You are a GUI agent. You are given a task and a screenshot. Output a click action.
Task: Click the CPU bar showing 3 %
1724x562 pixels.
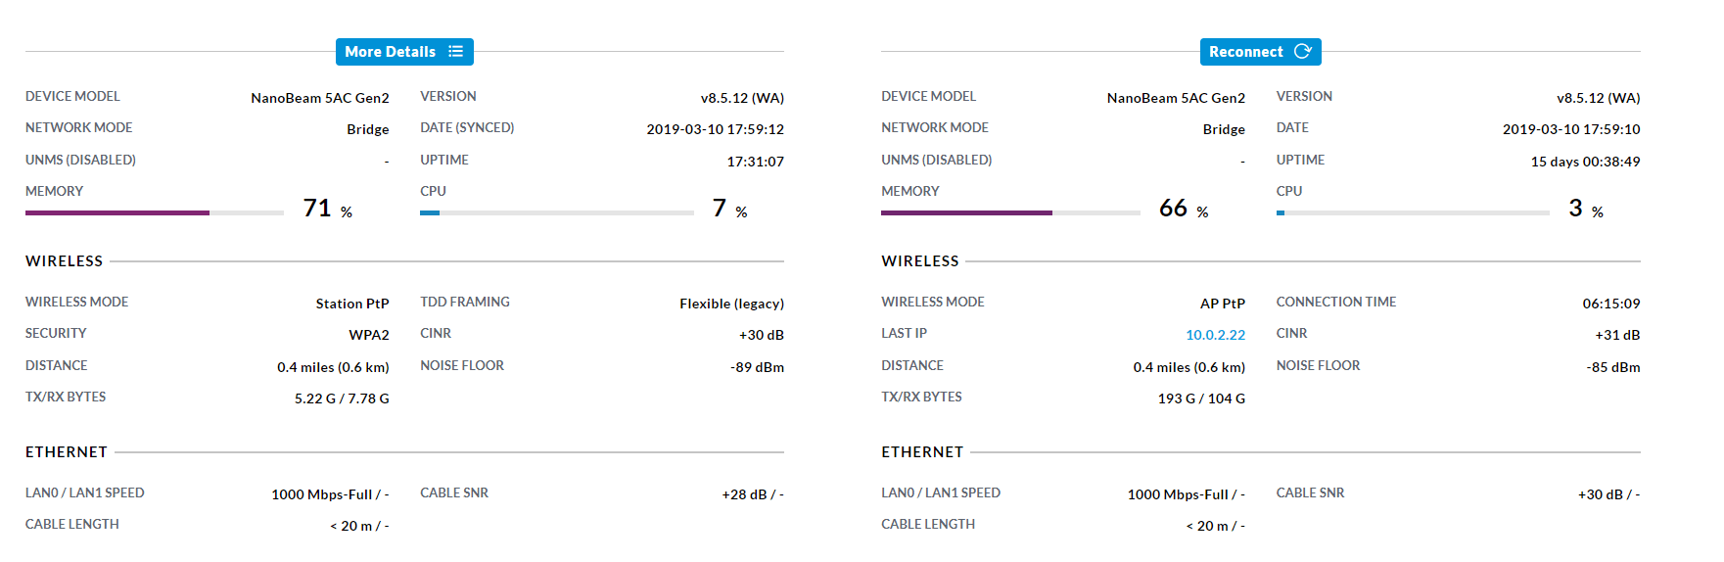pos(1412,212)
